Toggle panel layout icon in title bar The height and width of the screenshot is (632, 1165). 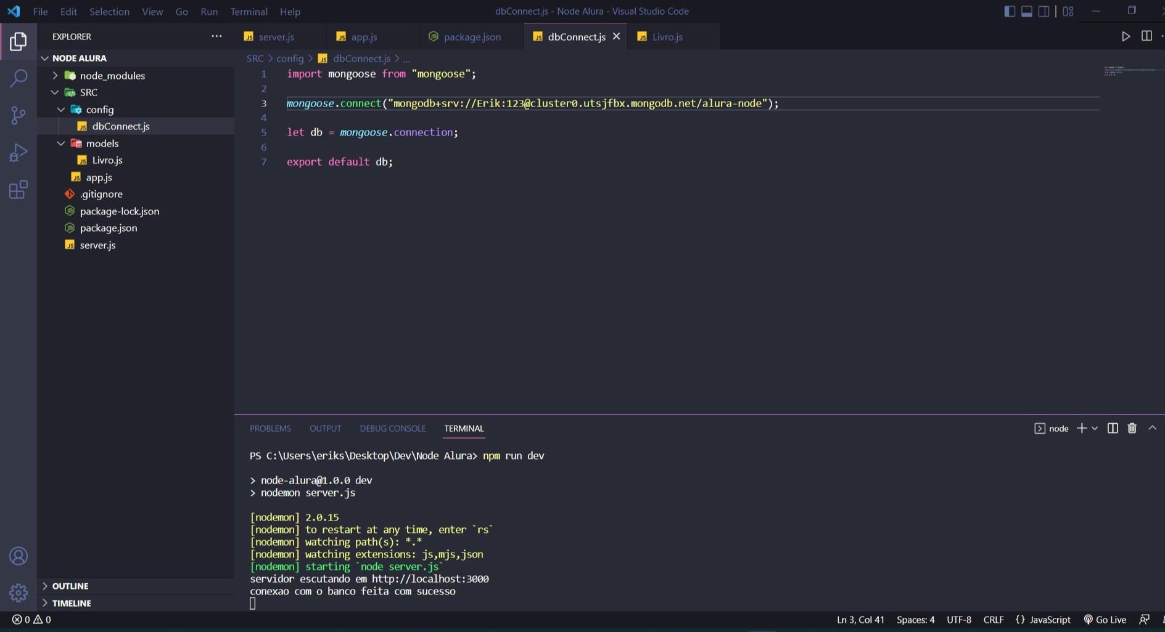coord(1027,11)
